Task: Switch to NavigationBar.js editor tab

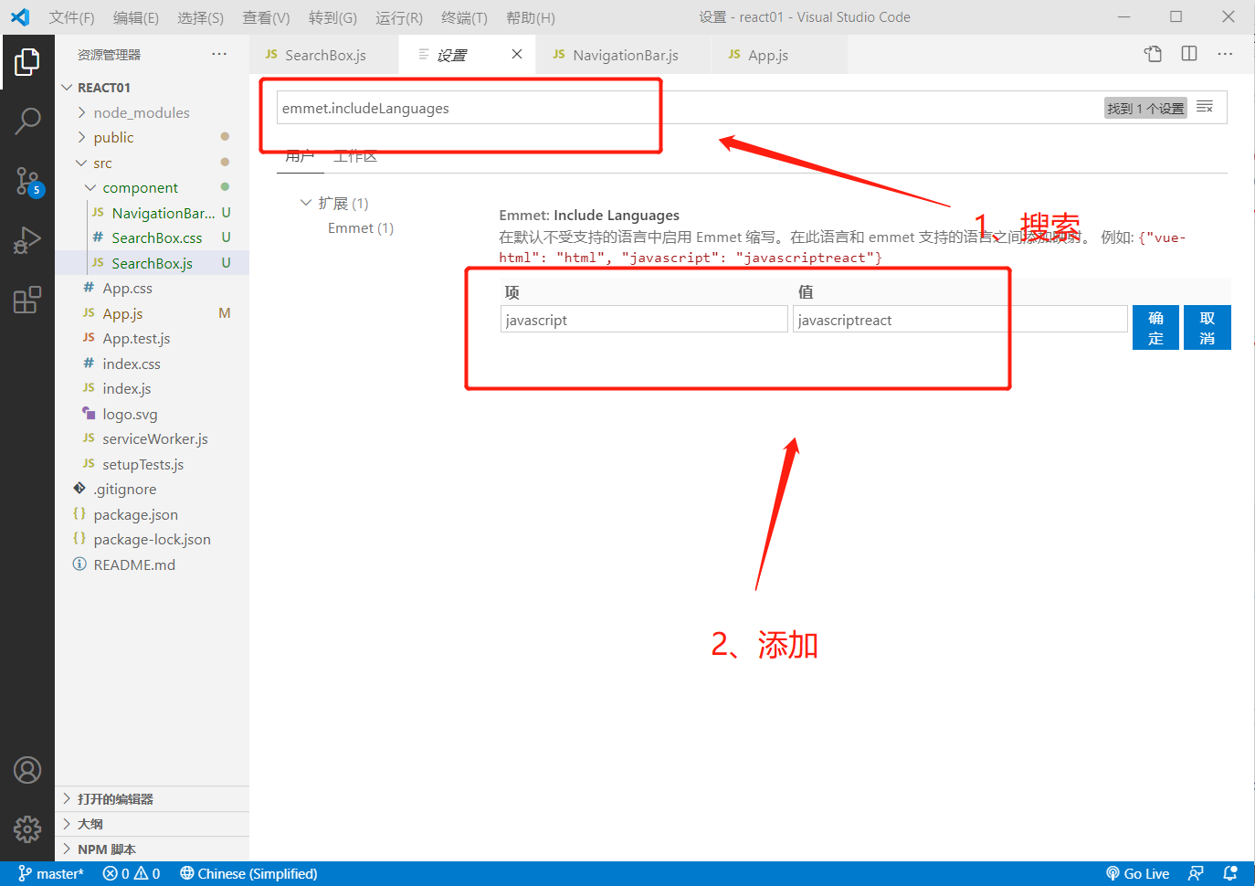Action: [x=625, y=55]
